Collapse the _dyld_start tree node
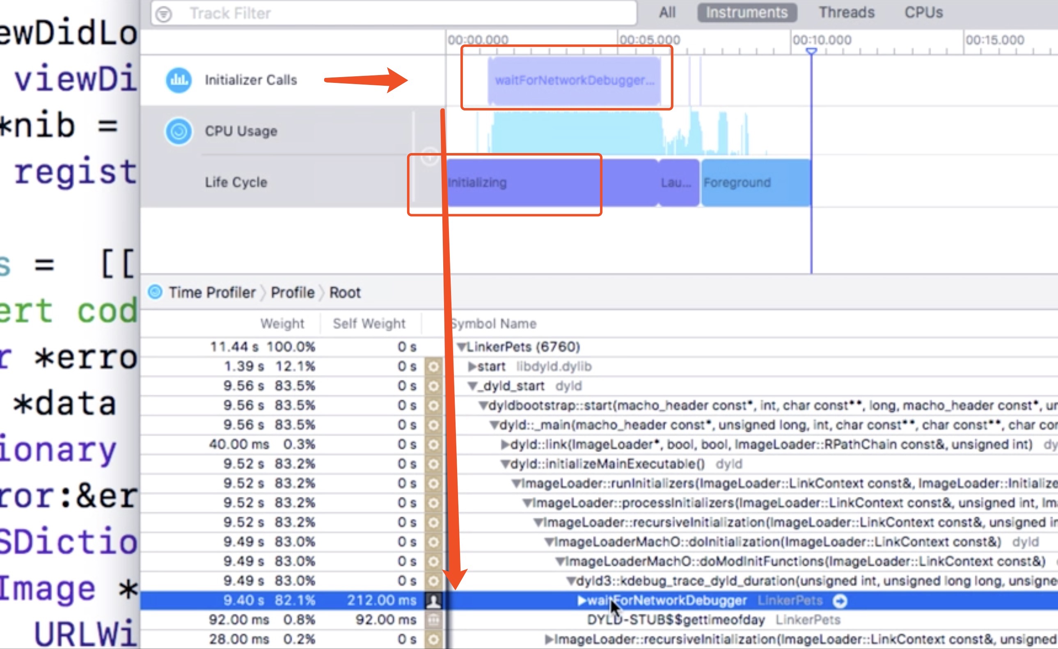 (x=472, y=386)
